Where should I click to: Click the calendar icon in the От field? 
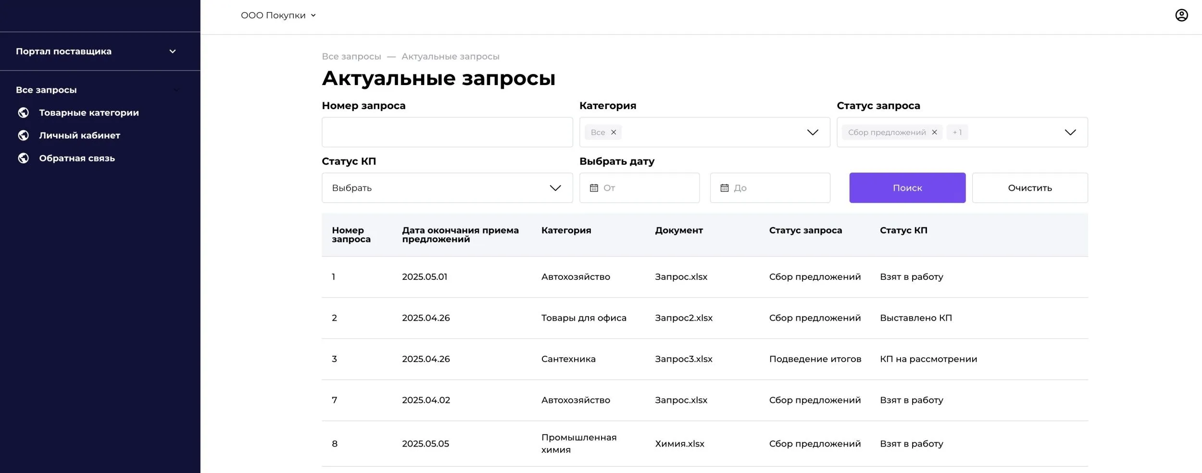pyautogui.click(x=595, y=187)
